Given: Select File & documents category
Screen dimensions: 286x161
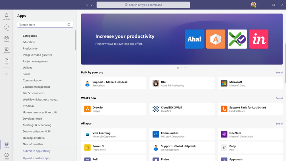Looking at the screenshot, I should point(34,93).
